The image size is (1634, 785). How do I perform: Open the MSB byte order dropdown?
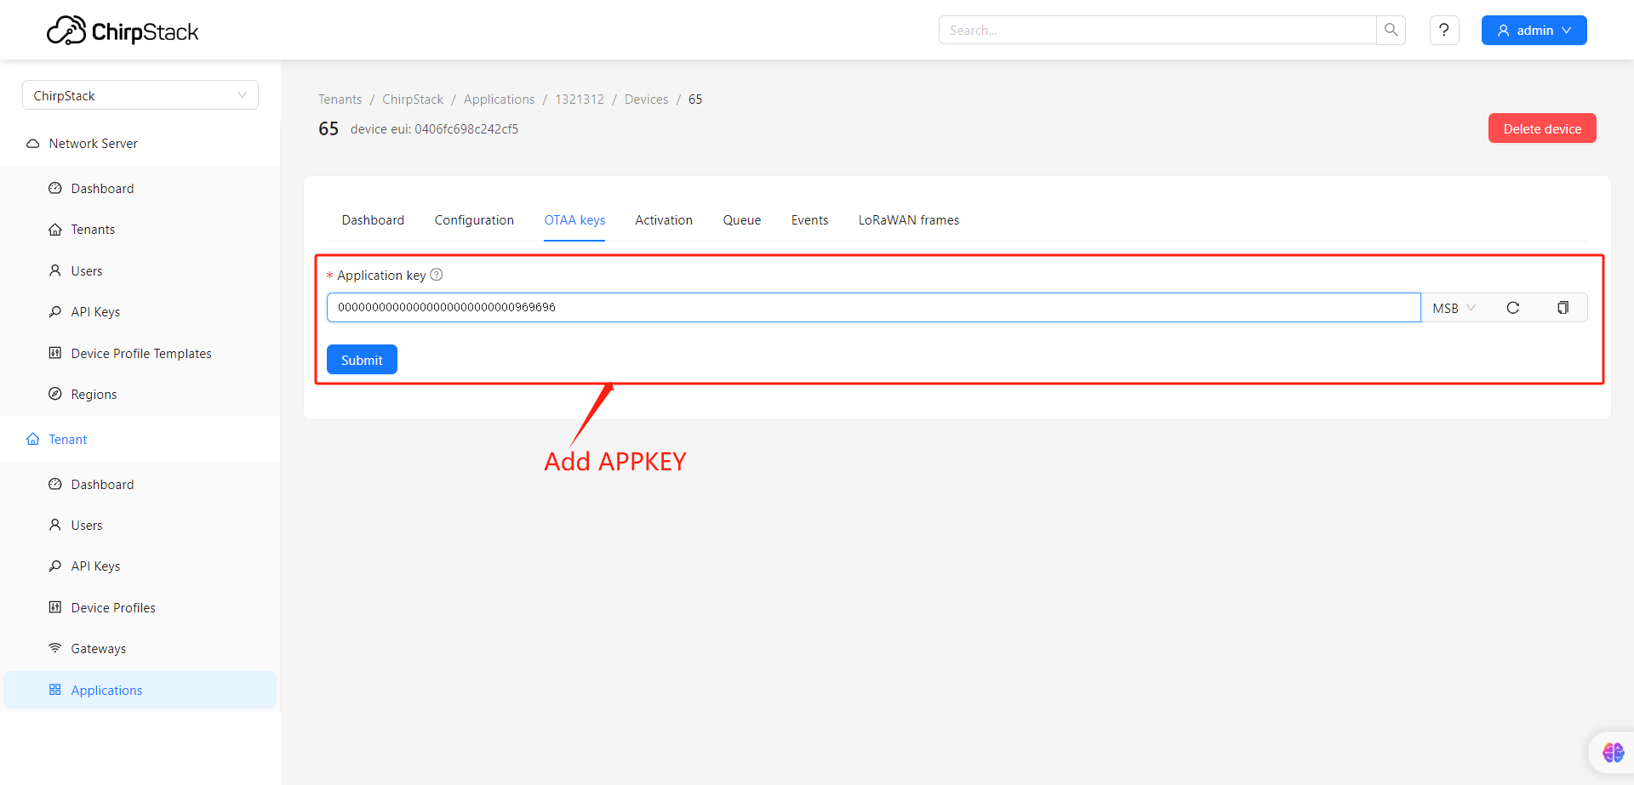[1454, 308]
